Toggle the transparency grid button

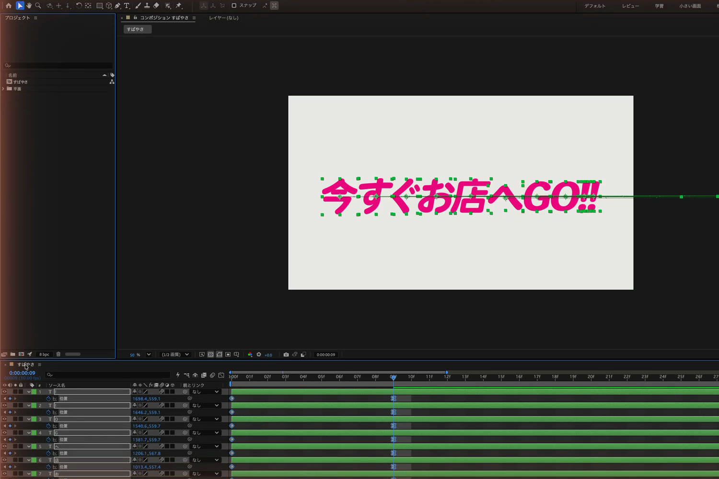click(210, 354)
